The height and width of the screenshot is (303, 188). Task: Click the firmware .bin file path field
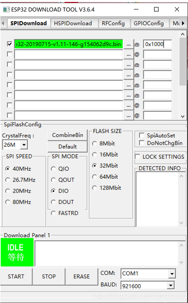point(68,44)
